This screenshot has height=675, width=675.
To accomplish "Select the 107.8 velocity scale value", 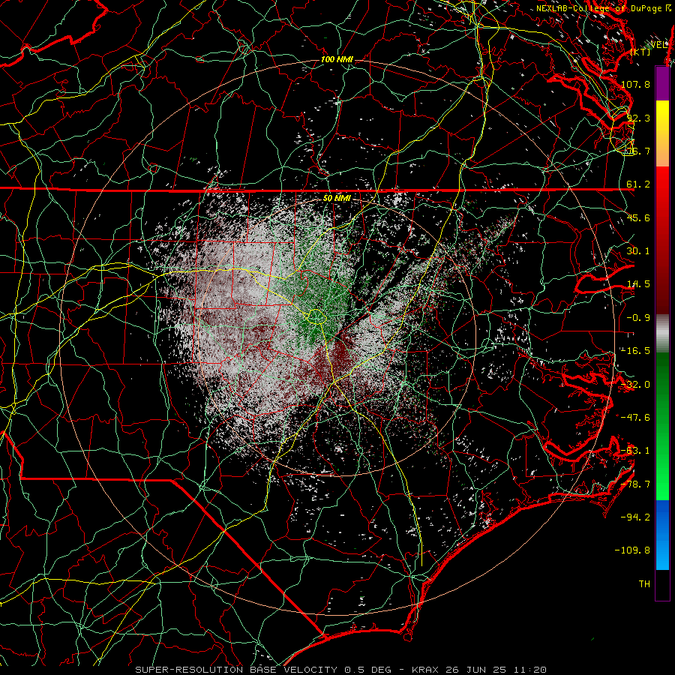I will coord(635,84).
